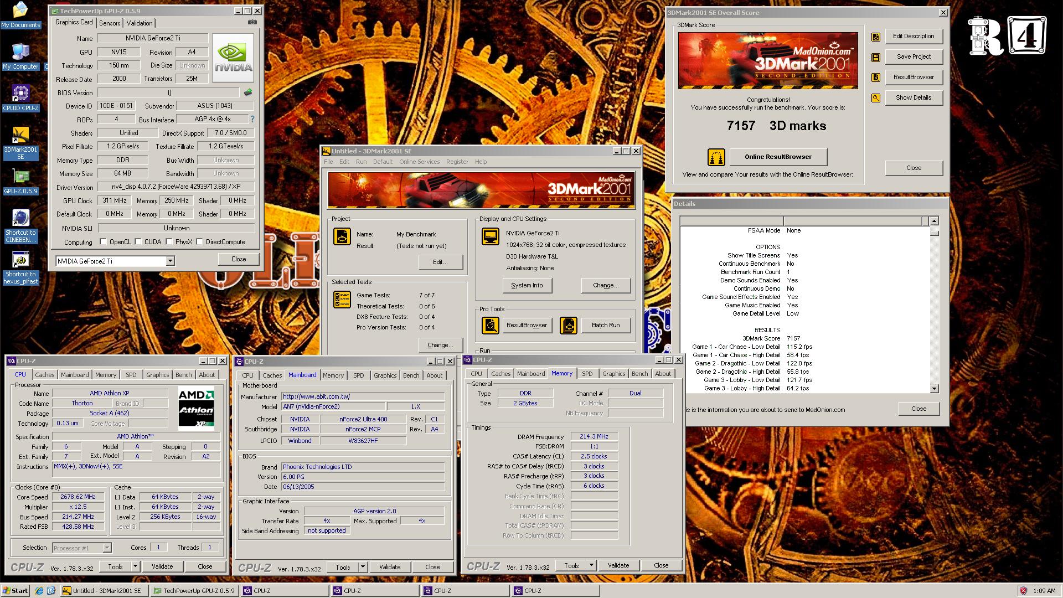
Task: Click the Details list scroll up arrow
Action: (934, 221)
